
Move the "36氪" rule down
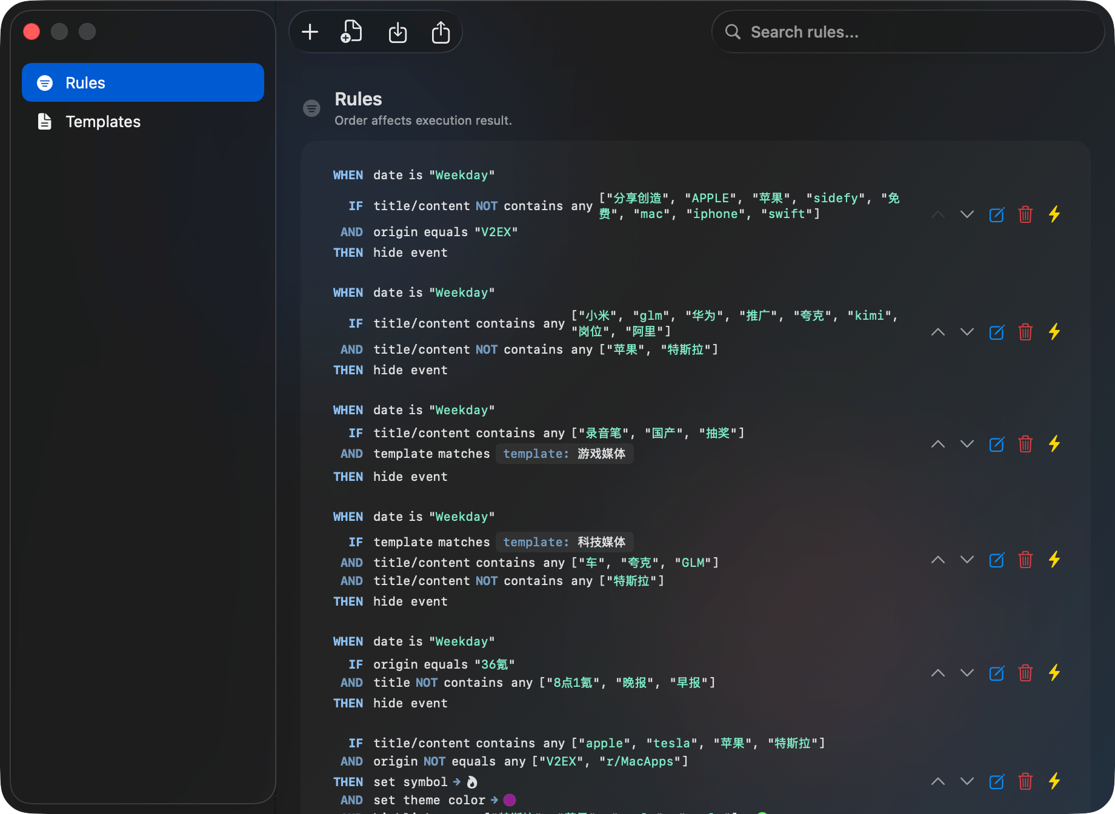click(967, 673)
